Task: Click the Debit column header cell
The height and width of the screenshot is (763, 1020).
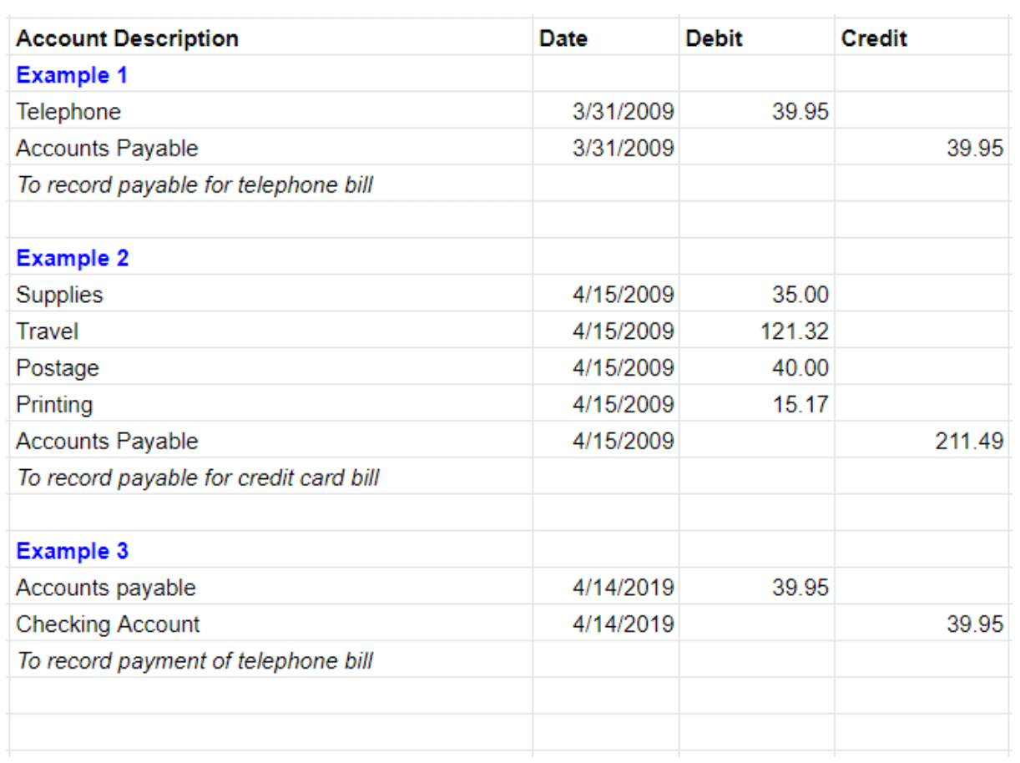Action: click(x=714, y=38)
